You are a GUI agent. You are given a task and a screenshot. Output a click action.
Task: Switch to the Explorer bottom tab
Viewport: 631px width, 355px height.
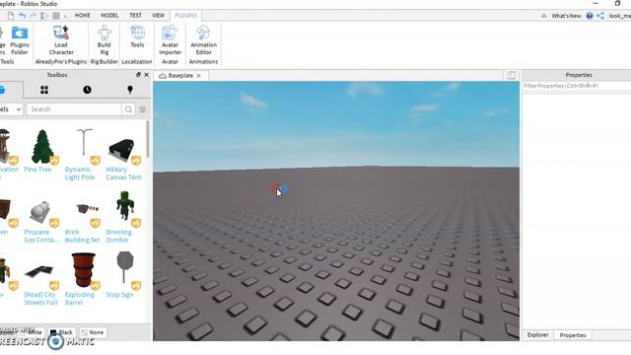(537, 335)
